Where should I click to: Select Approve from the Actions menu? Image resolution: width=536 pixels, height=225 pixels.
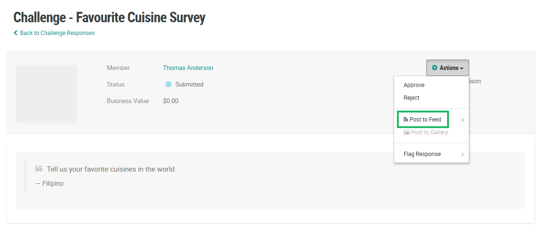pyautogui.click(x=414, y=85)
